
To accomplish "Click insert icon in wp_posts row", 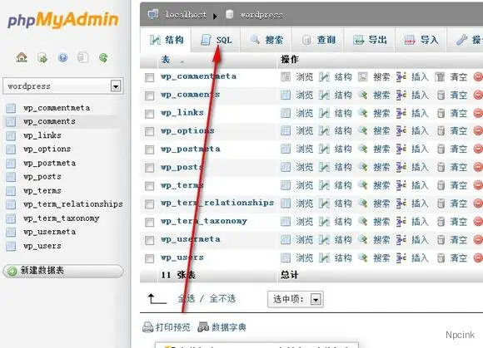I will (401, 167).
